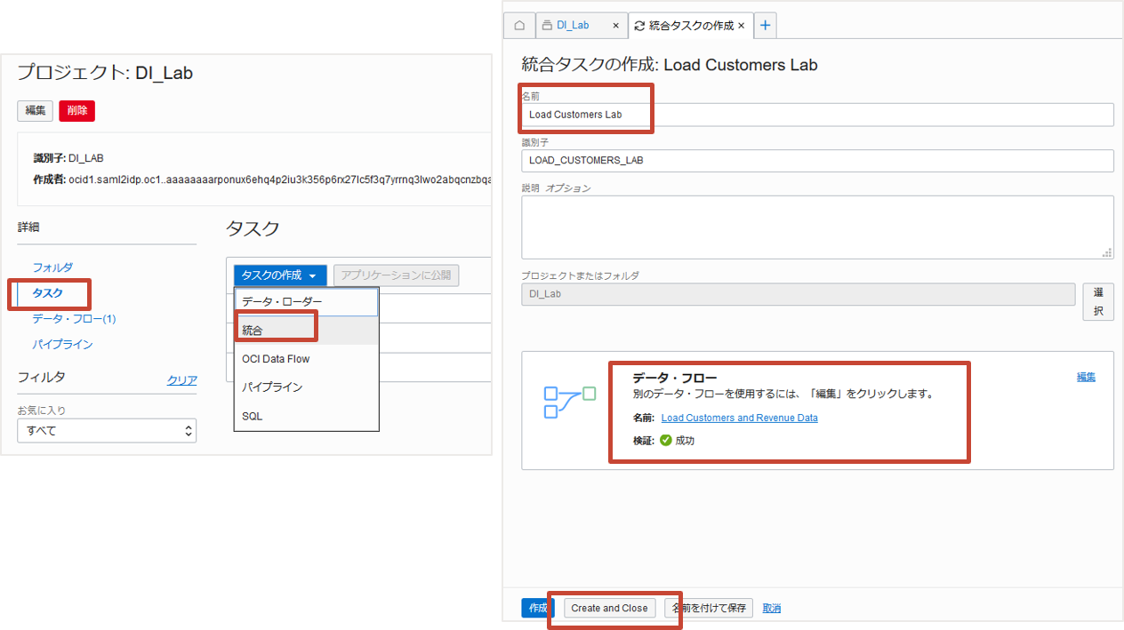The width and height of the screenshot is (1124, 630).
Task: Close the DI_Lab tab with its X
Action: pos(614,26)
